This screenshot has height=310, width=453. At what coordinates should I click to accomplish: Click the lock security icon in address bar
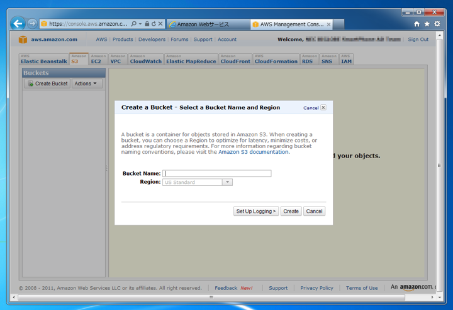click(147, 24)
